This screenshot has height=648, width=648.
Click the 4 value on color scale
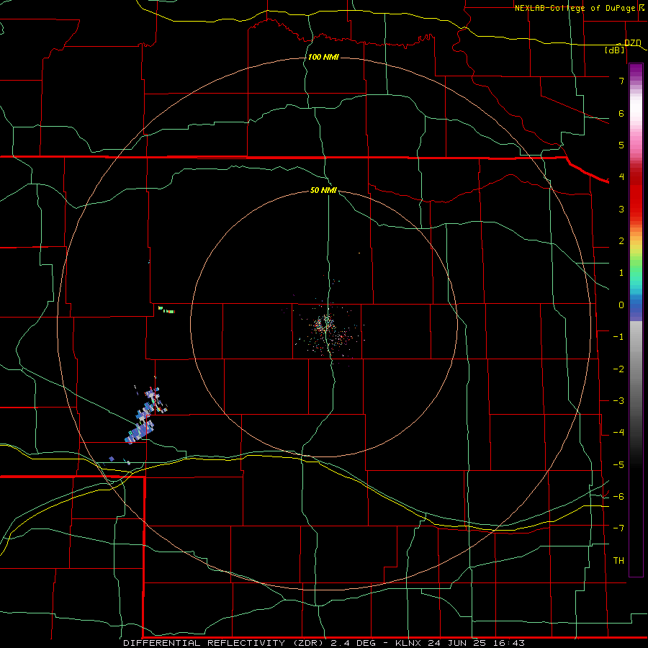(621, 177)
